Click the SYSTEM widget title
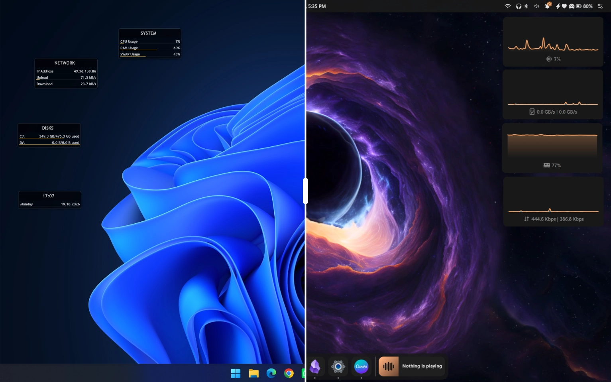The image size is (611, 382). coord(148,33)
